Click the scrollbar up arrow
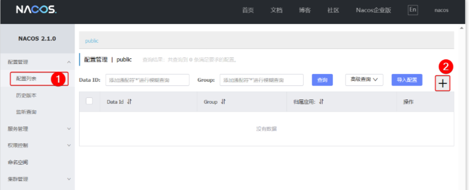Image resolution: width=469 pixels, height=190 pixels. click(x=461, y=28)
